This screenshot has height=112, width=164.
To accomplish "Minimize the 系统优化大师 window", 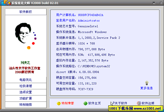I will 154,3.
